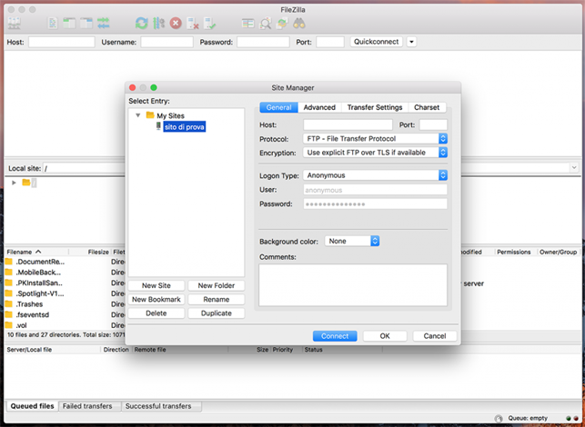Click the Rename button
Image resolution: width=585 pixels, height=427 pixels.
tap(216, 299)
